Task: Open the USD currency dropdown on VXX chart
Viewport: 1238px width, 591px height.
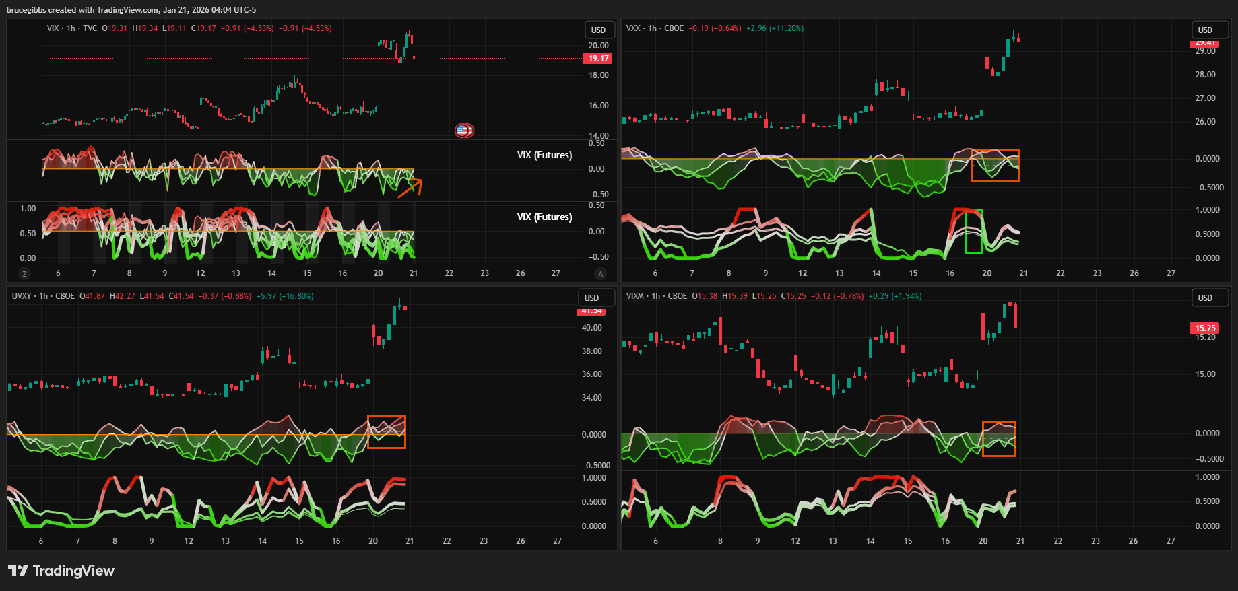Action: (x=1205, y=30)
